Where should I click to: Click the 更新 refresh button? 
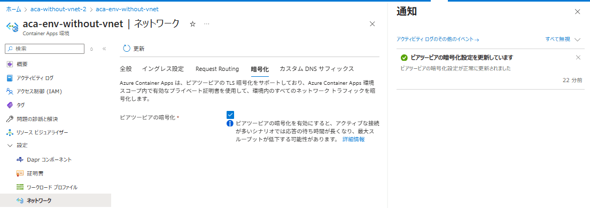[134, 49]
